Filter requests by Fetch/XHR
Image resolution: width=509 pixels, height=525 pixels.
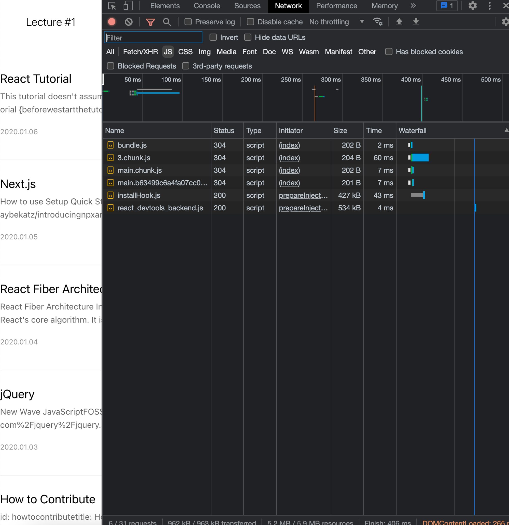point(140,52)
